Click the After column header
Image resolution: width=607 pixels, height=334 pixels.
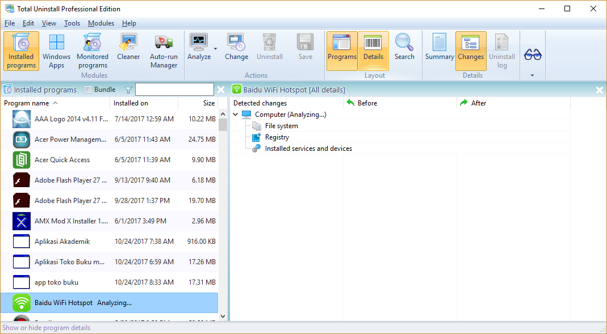513,103
